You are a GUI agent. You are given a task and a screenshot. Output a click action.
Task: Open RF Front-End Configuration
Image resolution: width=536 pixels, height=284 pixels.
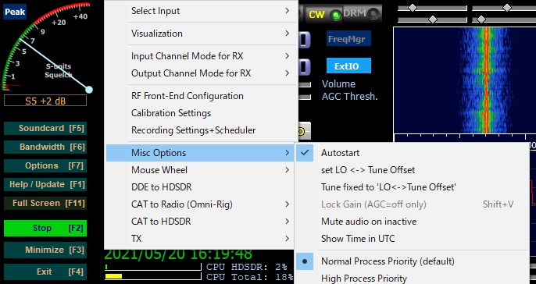200,96
